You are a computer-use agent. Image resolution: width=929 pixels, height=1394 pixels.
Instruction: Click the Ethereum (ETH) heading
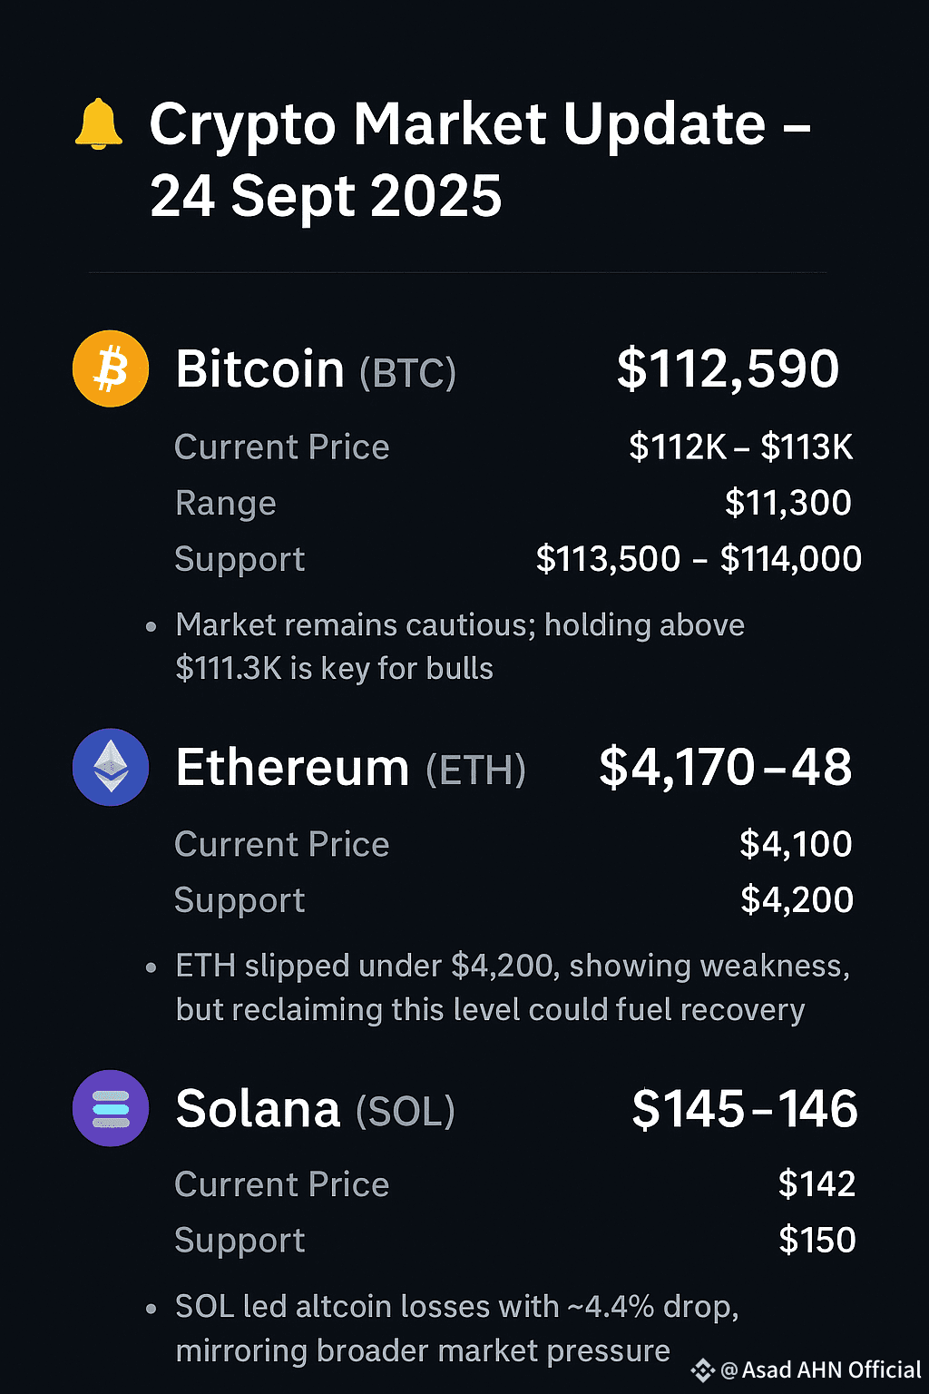350,769
